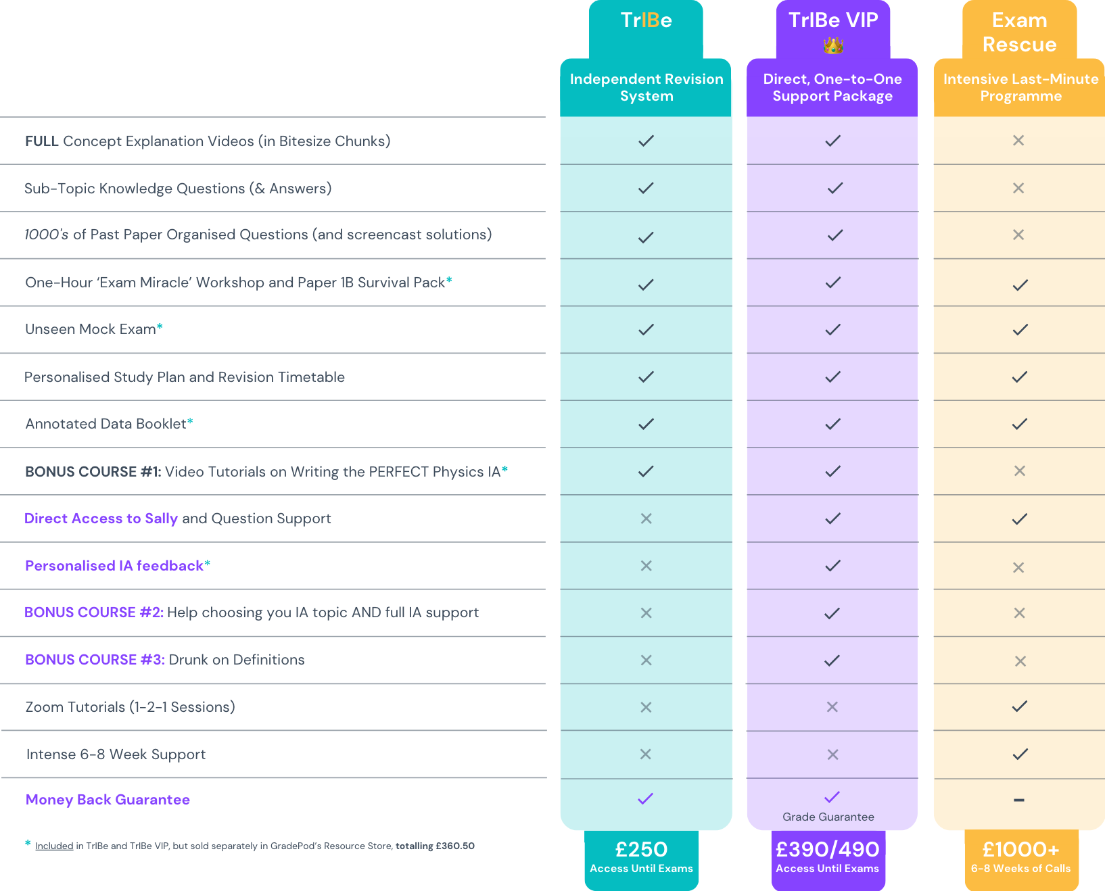Click the Money Back Guarantee label

(108, 800)
